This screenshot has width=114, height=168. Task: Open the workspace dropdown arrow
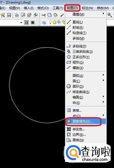pyautogui.click(x=21, y=23)
